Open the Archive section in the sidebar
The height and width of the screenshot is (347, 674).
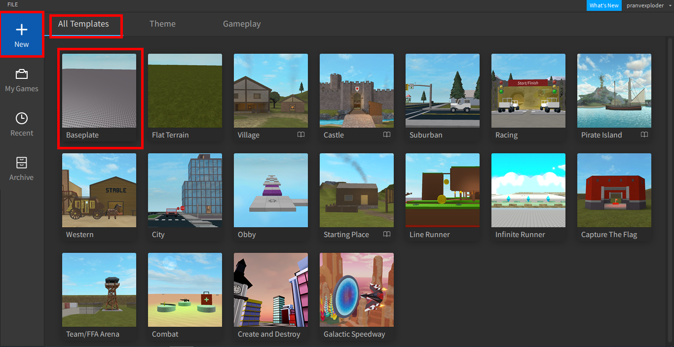pos(22,169)
